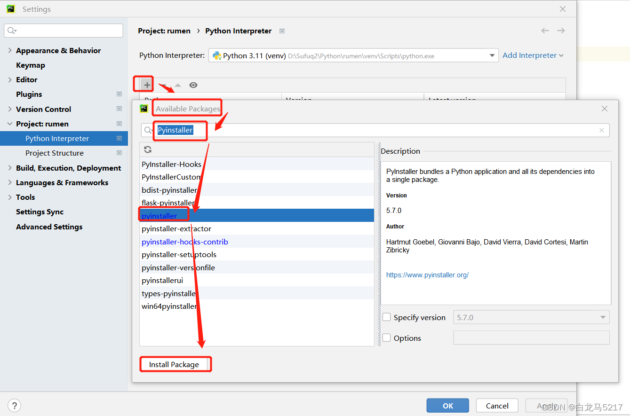The height and width of the screenshot is (416, 630).
Task: Select pyinstaller-setuptools in the package list
Action: click(x=257, y=254)
